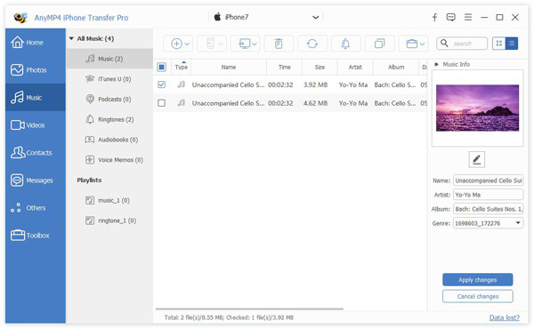Open the toolbar Toolbox dropdown arrow

coord(422,44)
